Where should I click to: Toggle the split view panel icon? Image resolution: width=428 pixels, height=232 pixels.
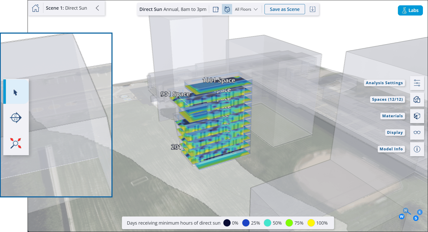(x=216, y=9)
